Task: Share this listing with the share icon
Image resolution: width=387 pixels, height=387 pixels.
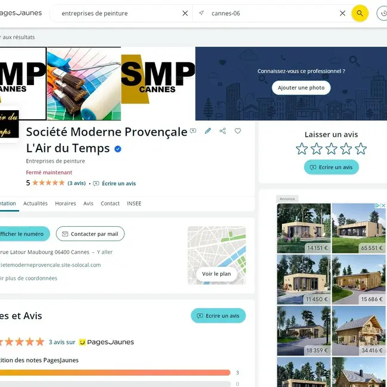Action: click(223, 131)
